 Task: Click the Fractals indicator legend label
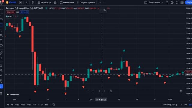[9, 16]
